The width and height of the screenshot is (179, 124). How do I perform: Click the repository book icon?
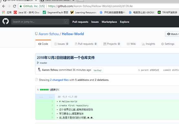tap(37, 34)
